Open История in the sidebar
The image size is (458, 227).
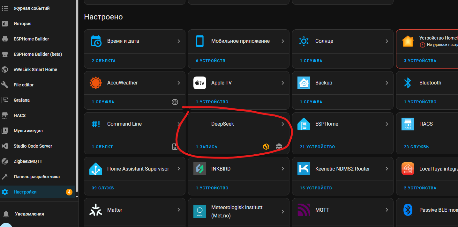(38, 24)
